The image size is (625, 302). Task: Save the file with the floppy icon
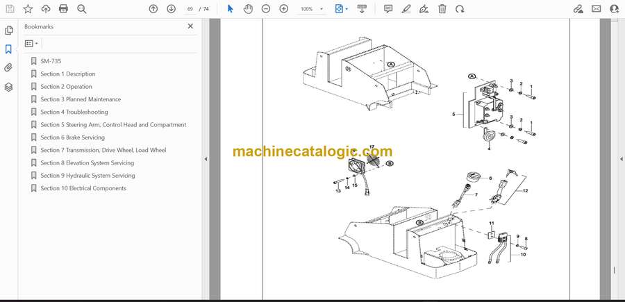click(x=10, y=9)
